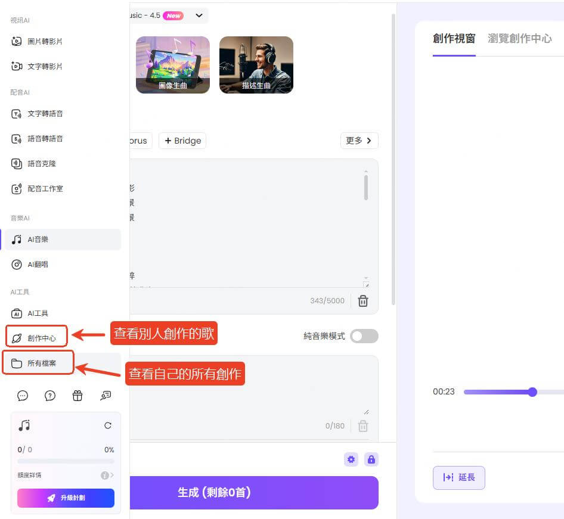Open the gift box icon

click(x=78, y=396)
